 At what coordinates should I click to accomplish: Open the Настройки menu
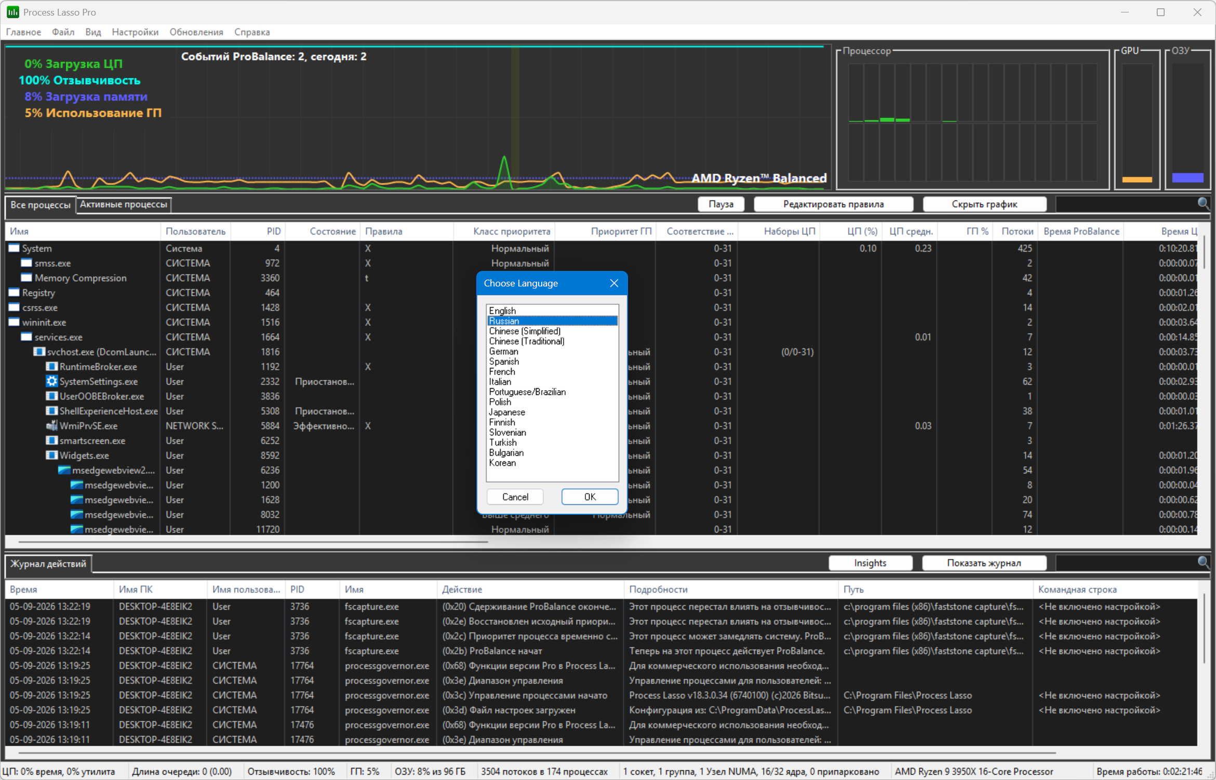tap(135, 32)
